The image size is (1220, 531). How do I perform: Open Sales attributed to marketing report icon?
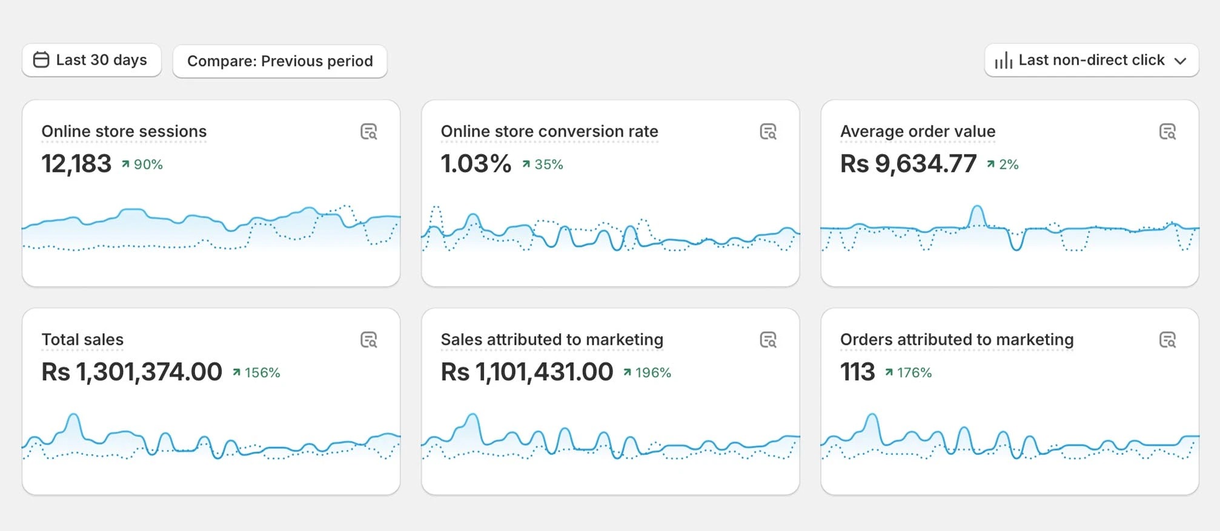click(x=768, y=340)
